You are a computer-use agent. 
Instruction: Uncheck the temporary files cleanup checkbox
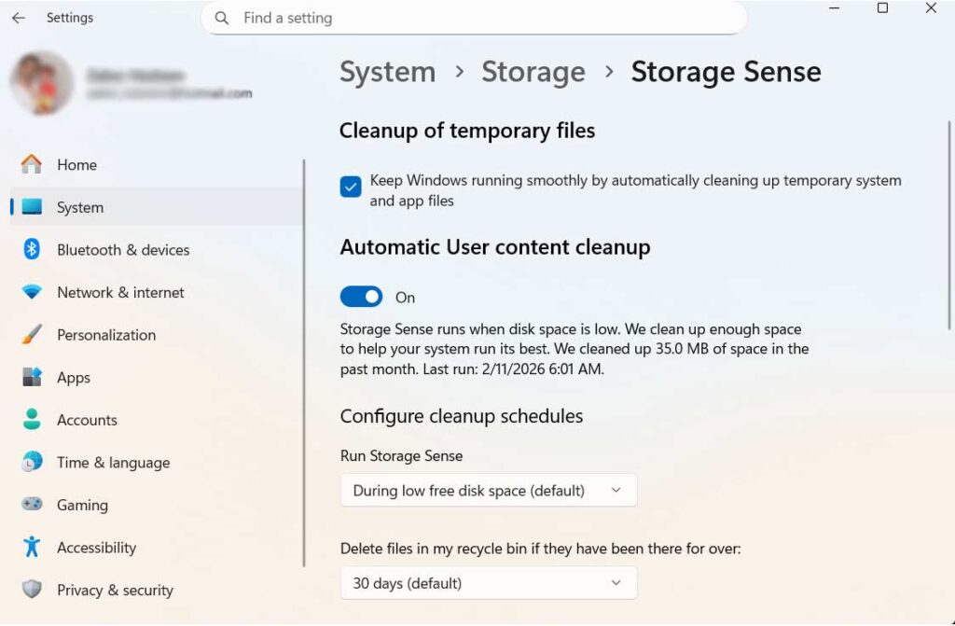(351, 188)
